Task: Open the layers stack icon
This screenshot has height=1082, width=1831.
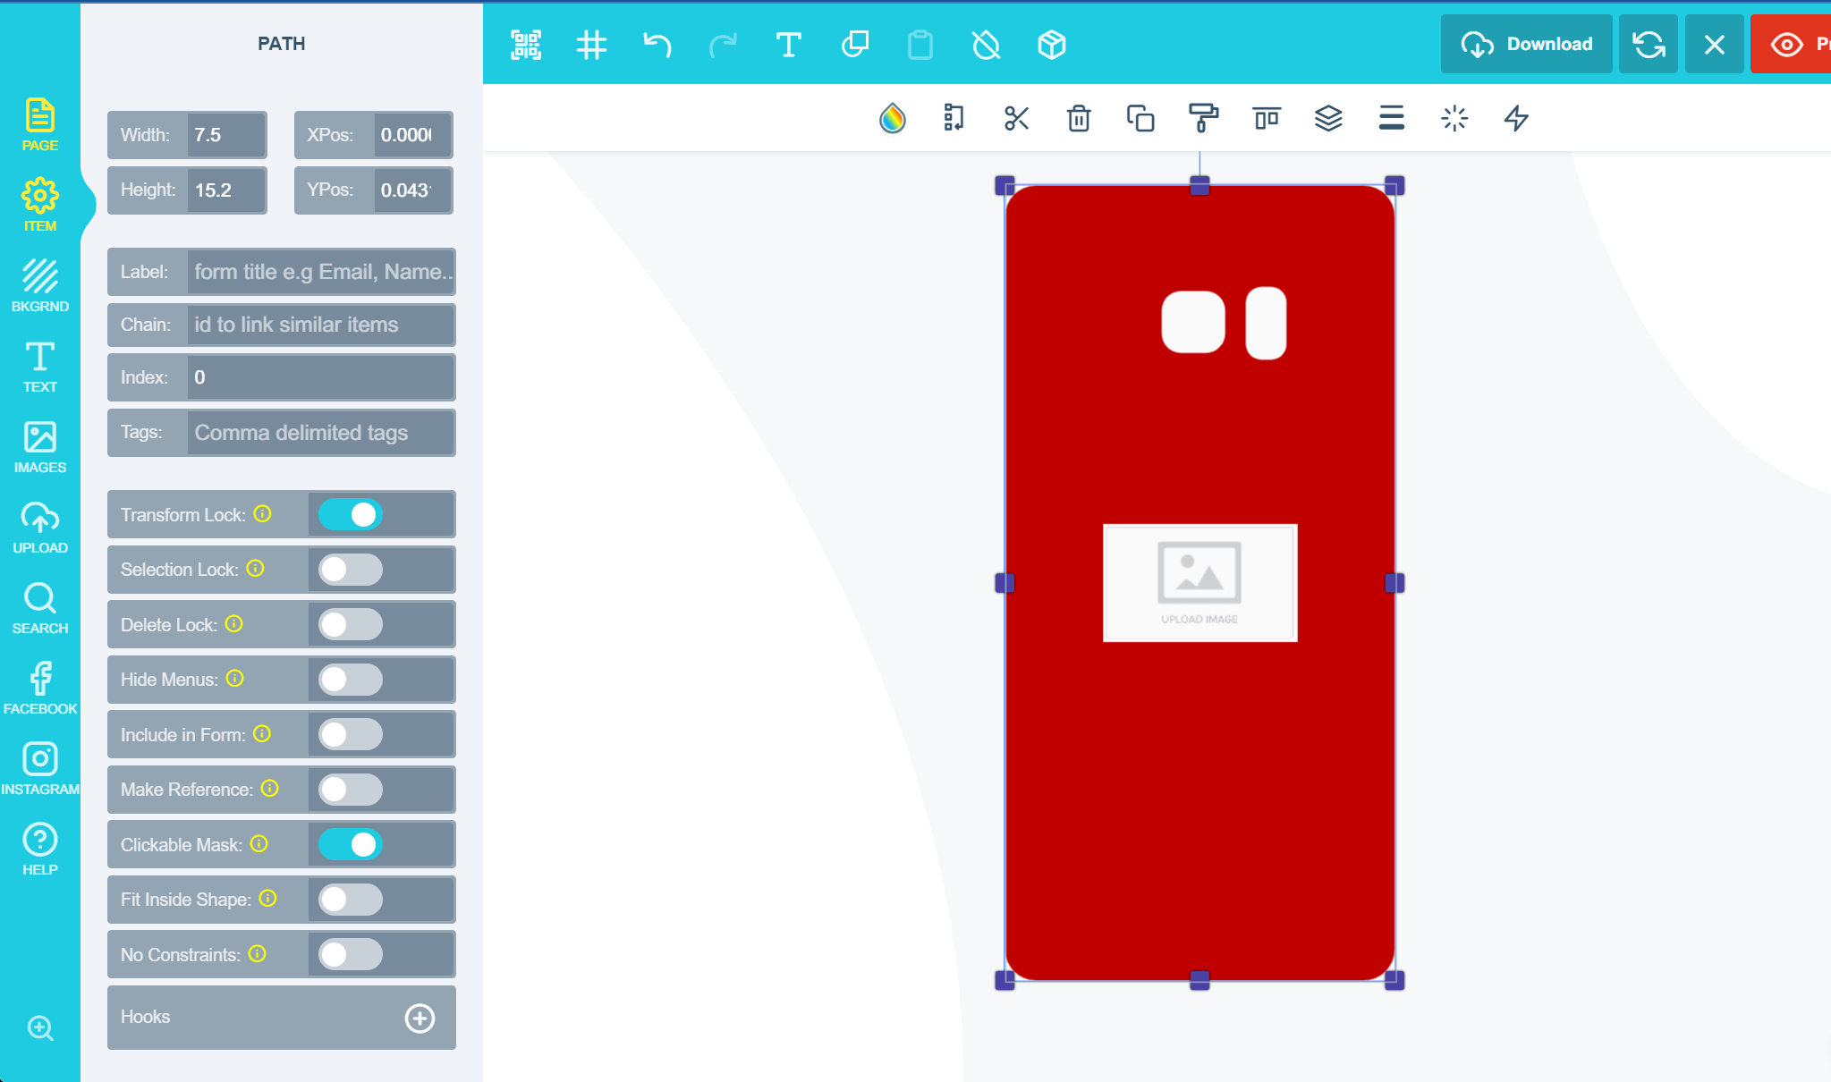Action: (1328, 118)
